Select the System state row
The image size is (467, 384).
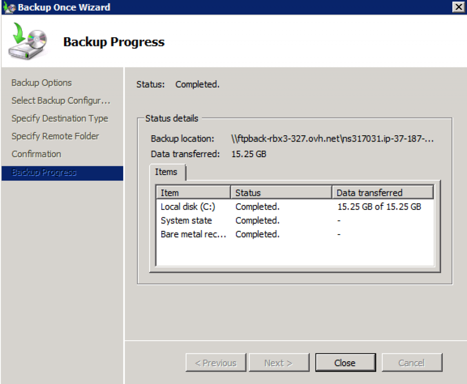pos(295,220)
